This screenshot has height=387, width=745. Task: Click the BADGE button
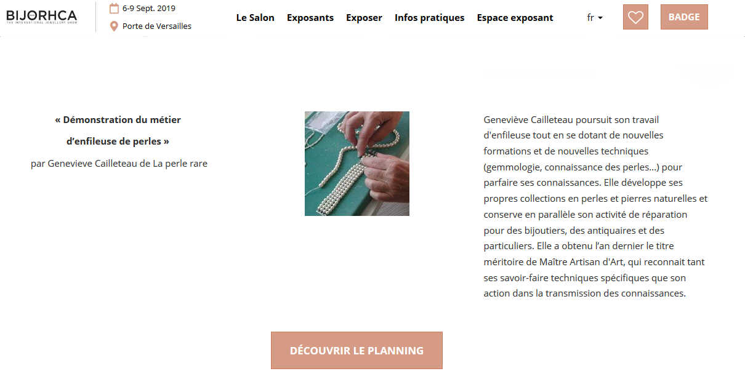pos(684,17)
